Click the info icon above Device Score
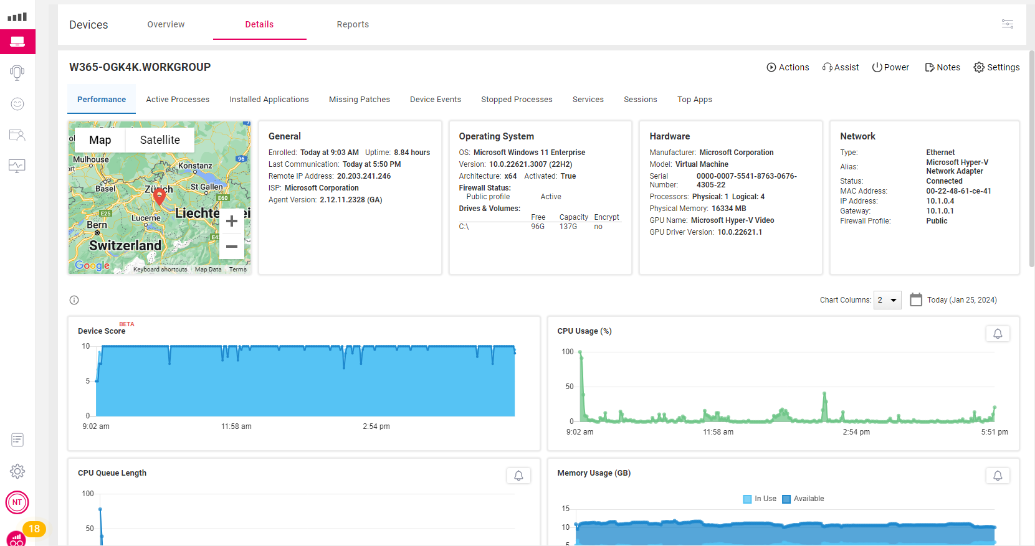This screenshot has height=546, width=1035. click(x=74, y=300)
